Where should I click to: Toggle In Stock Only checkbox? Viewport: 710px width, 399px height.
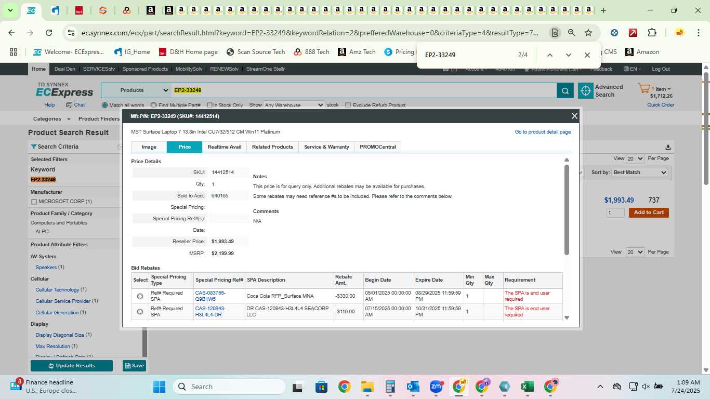point(209,105)
